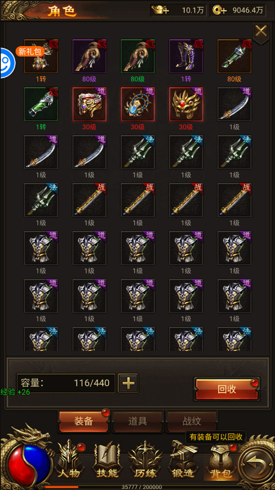Open the 历练 training icon
275x490 pixels.
tap(145, 460)
